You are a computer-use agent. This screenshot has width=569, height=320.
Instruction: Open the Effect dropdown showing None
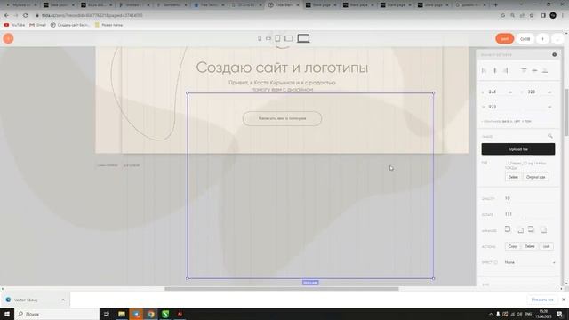click(x=530, y=262)
